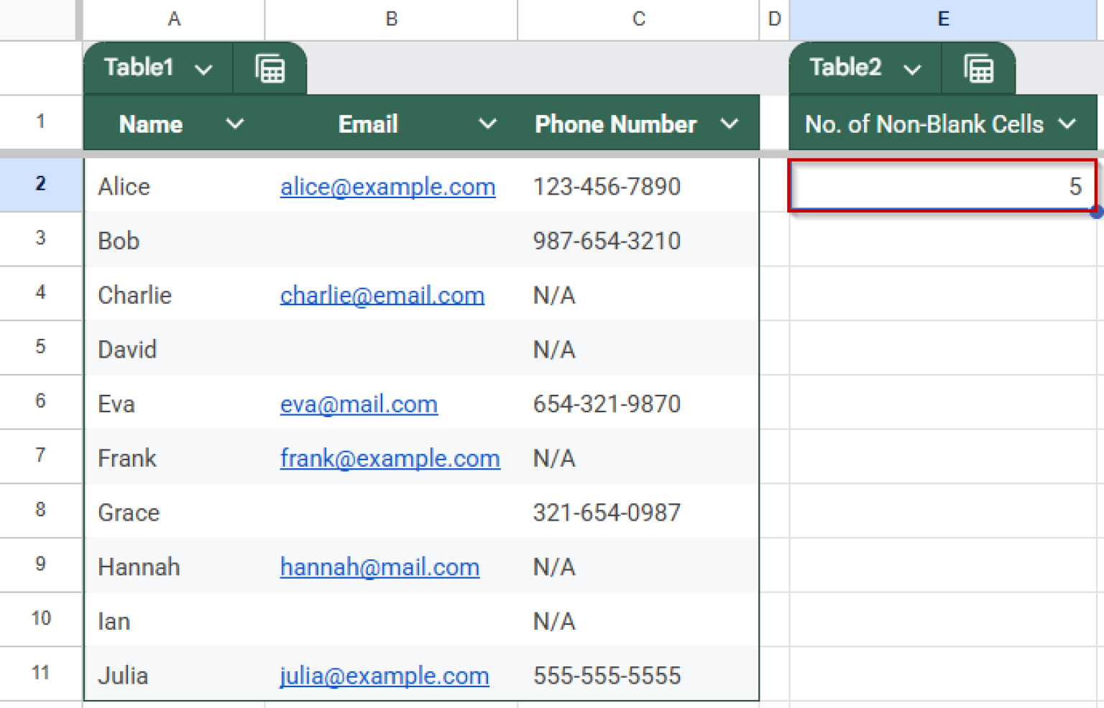Open the Name column filter dropdown

[x=235, y=124]
